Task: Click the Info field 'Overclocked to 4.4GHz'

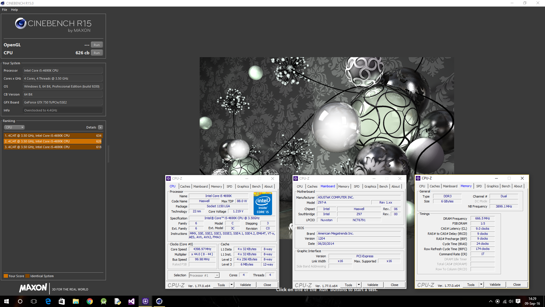Action: [x=63, y=110]
